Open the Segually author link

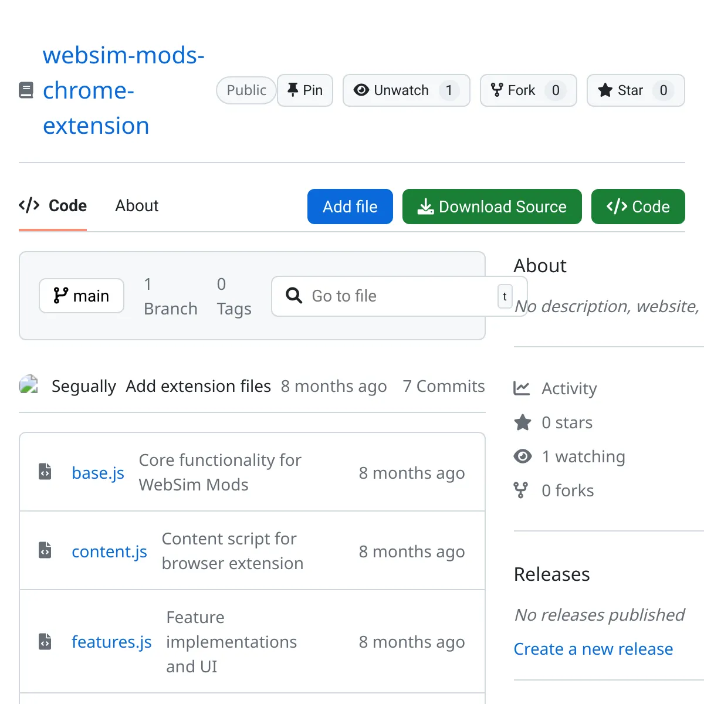84,386
